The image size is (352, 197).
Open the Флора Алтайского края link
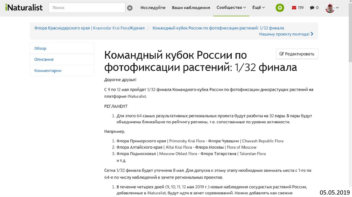154,147
